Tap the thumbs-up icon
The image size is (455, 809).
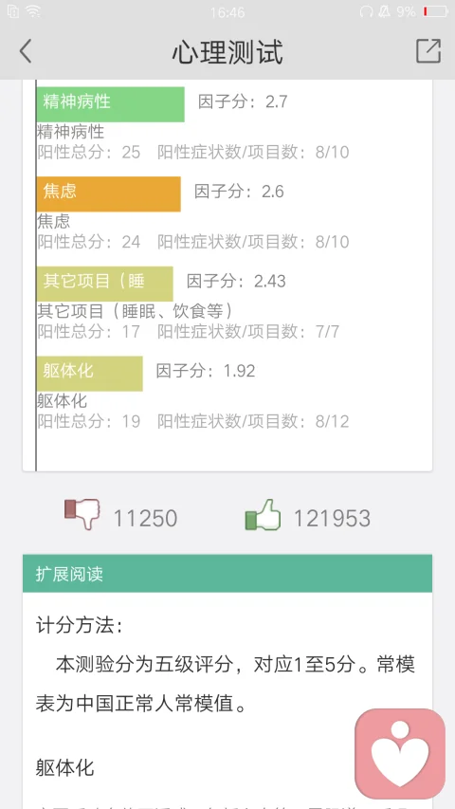[264, 514]
